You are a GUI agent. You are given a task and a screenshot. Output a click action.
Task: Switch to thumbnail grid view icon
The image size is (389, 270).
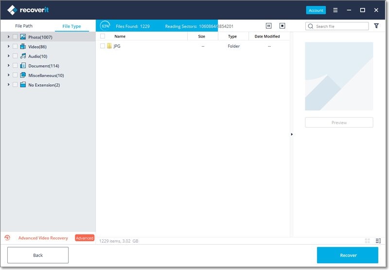(x=368, y=241)
